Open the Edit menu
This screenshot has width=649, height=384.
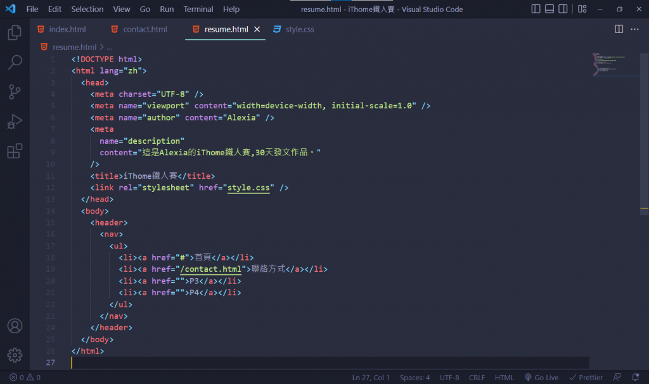pos(55,9)
